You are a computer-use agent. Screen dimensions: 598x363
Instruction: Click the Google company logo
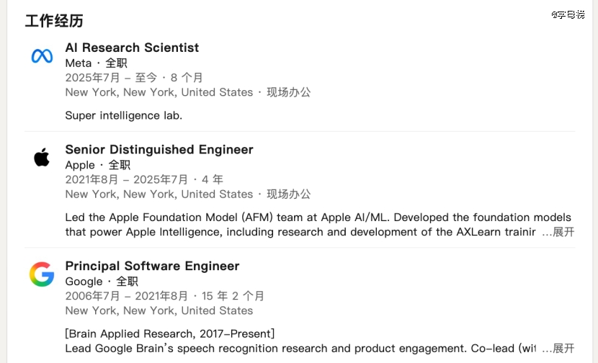pos(42,274)
